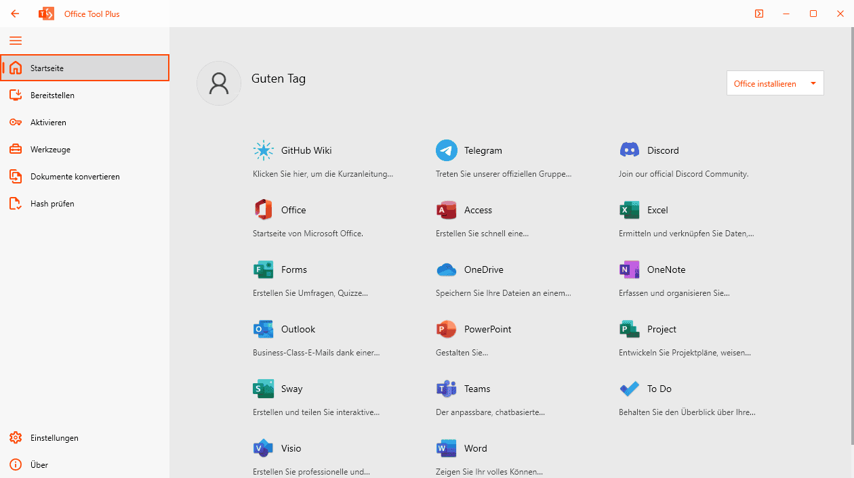
Task: Click the GitHub Wiki title link
Action: click(x=306, y=151)
